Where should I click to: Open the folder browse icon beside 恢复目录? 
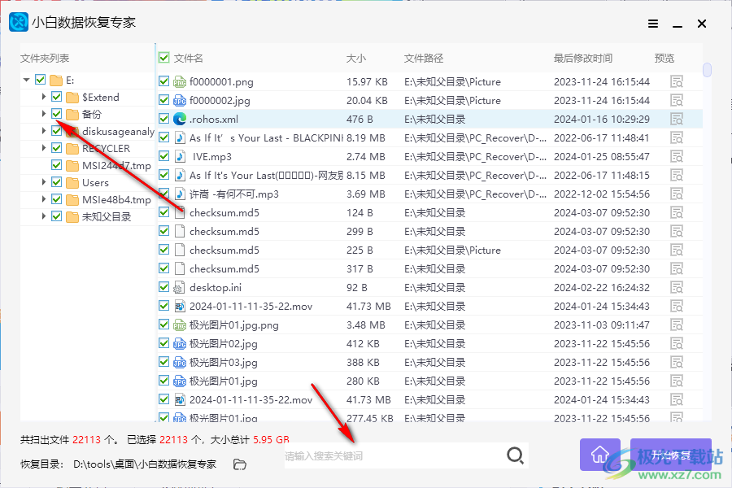click(x=240, y=463)
